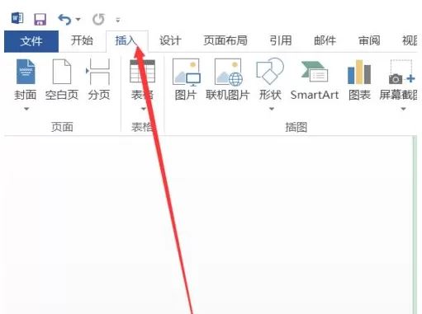This screenshot has width=422, height=314.
Task: Save the document with floppy icon
Action: click(x=40, y=19)
